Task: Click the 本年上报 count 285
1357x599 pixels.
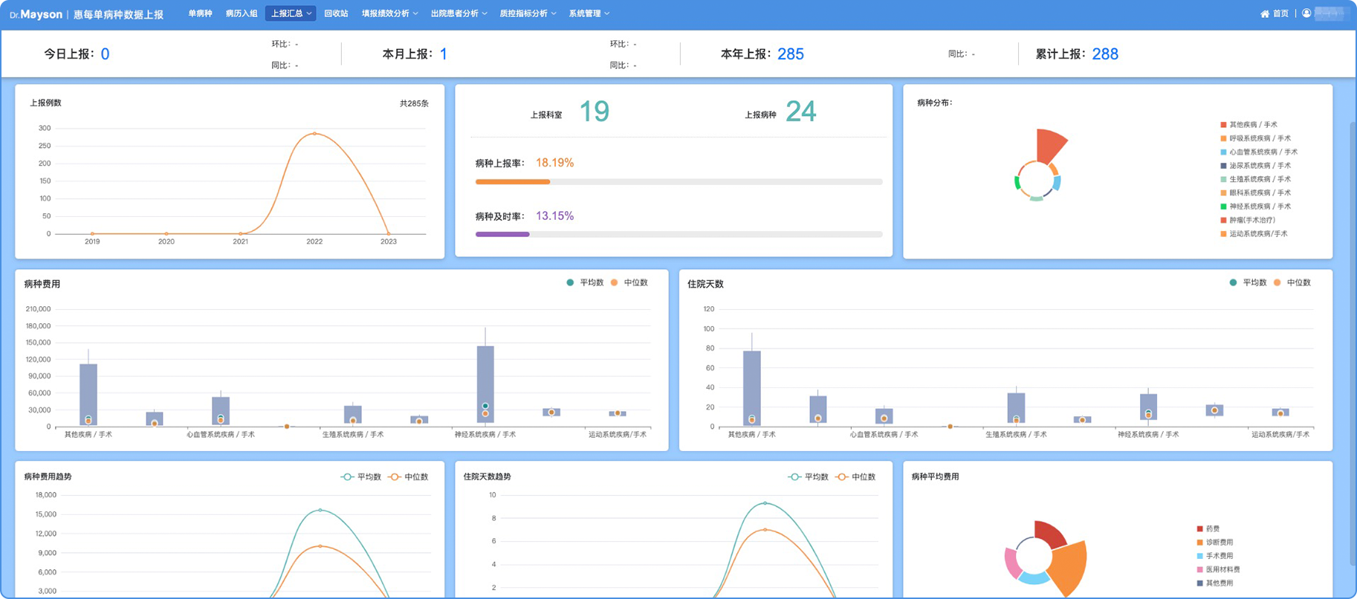Action: tap(791, 54)
